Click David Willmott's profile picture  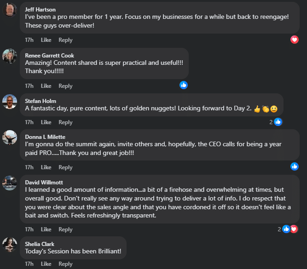[10, 182]
